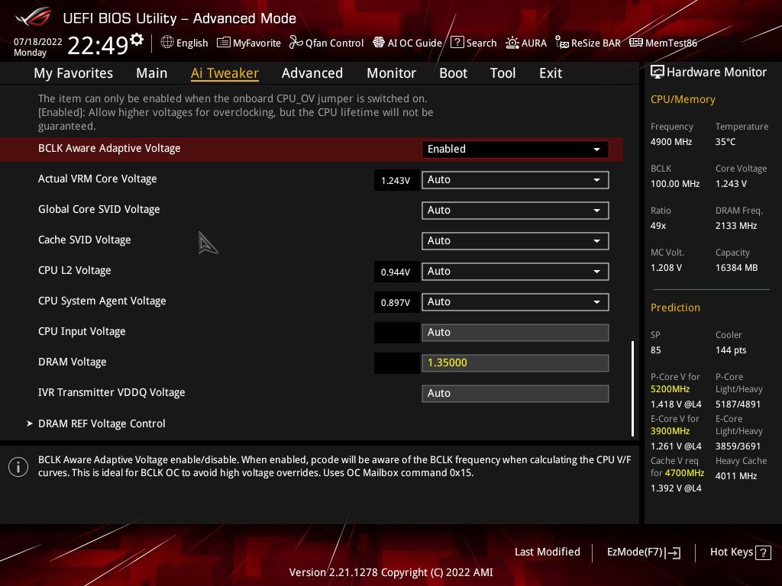Image resolution: width=782 pixels, height=586 pixels.
Task: Click the Hardware Monitor screen icon
Action: pyautogui.click(x=658, y=72)
